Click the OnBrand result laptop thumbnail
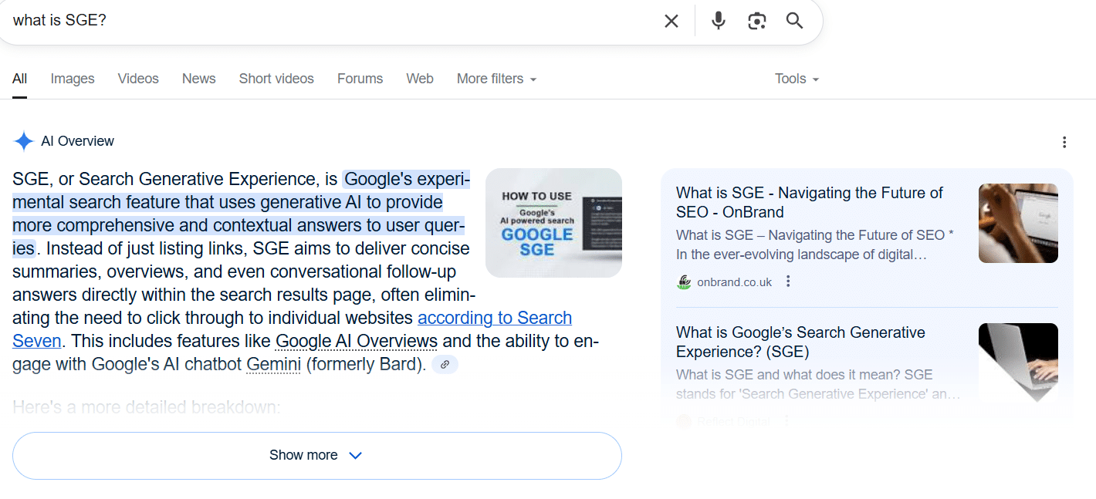This screenshot has height=499, width=1096. click(x=1018, y=223)
